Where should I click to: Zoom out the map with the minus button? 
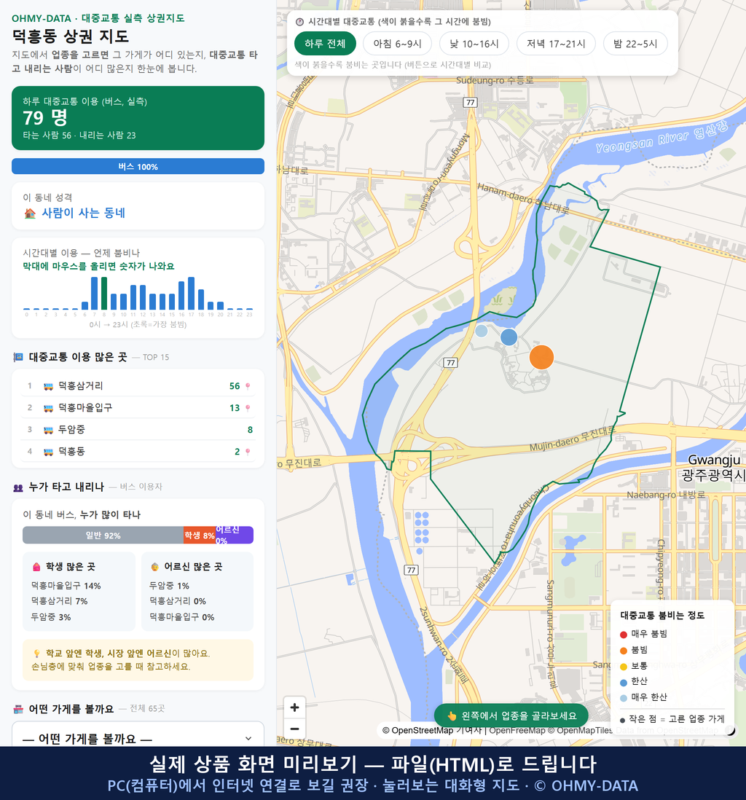pyautogui.click(x=294, y=729)
